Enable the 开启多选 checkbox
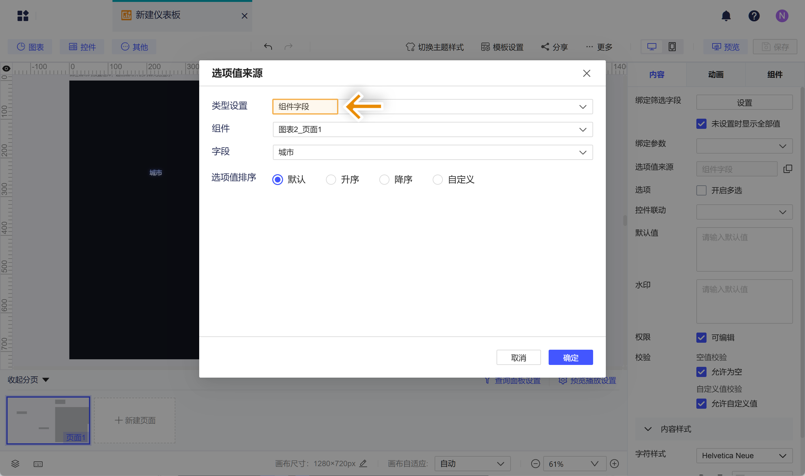 (x=701, y=190)
